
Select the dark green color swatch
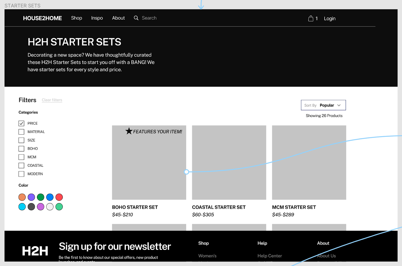41,197
